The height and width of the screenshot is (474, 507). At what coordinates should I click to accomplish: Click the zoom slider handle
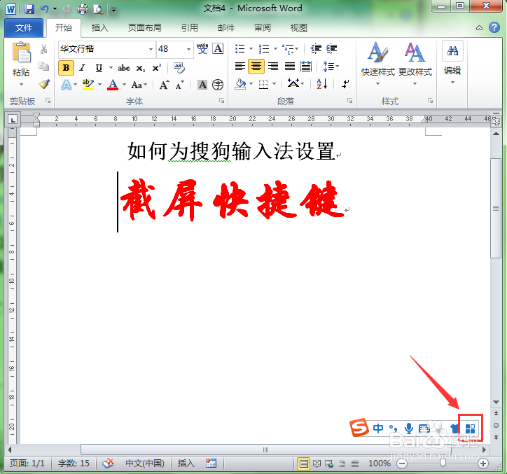click(x=443, y=463)
